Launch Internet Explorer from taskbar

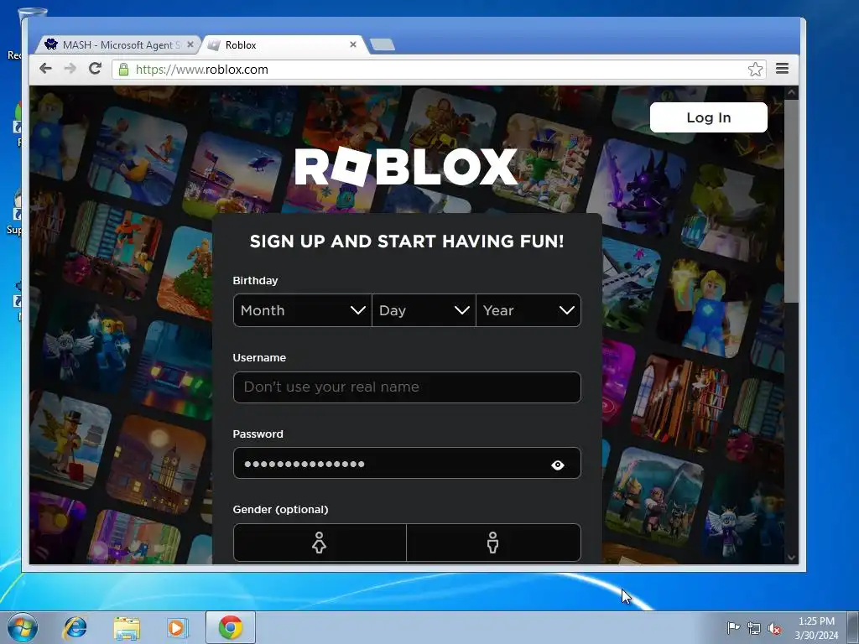click(x=75, y=627)
